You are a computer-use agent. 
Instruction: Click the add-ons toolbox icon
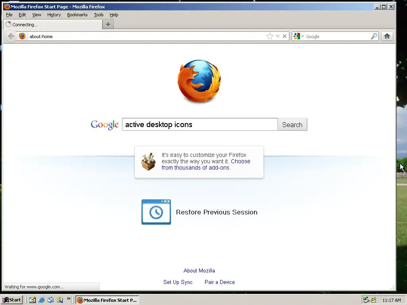click(148, 162)
